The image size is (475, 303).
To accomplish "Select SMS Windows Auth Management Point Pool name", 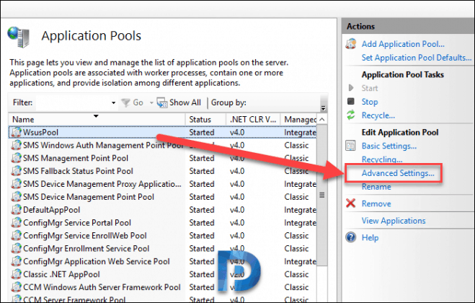I will tap(103, 145).
